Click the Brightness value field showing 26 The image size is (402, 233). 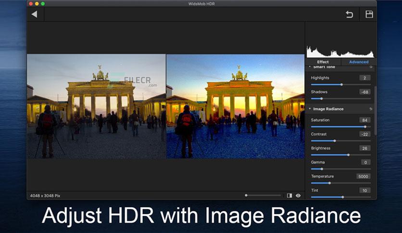point(364,148)
